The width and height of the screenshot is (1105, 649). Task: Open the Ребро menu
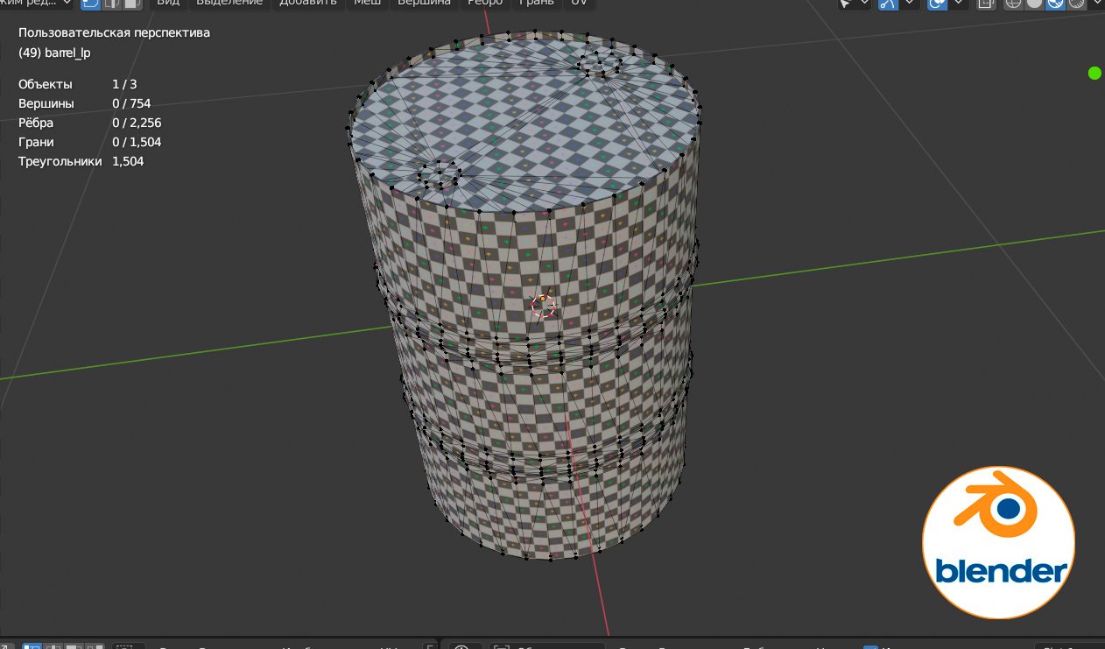click(486, 3)
